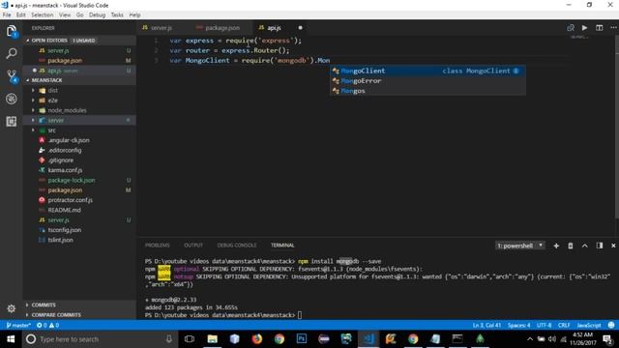Screen dimensions: 619x348
Task: Show hidden system tray icons
Action: pos(530,339)
